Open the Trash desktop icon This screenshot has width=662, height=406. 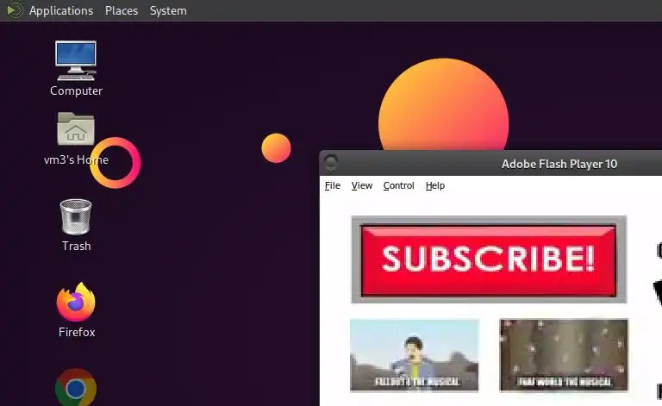76,217
